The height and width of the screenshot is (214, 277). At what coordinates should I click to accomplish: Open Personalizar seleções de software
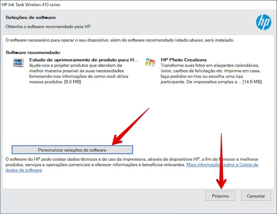tap(72, 150)
